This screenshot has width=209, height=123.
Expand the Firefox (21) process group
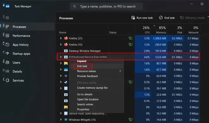[61, 38]
